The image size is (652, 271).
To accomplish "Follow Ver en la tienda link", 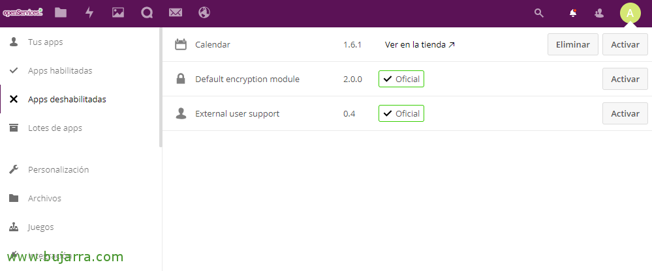I will pos(420,45).
